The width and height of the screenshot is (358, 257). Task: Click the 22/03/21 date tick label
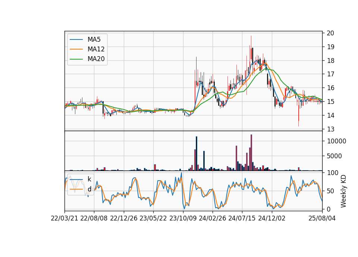coord(65,218)
